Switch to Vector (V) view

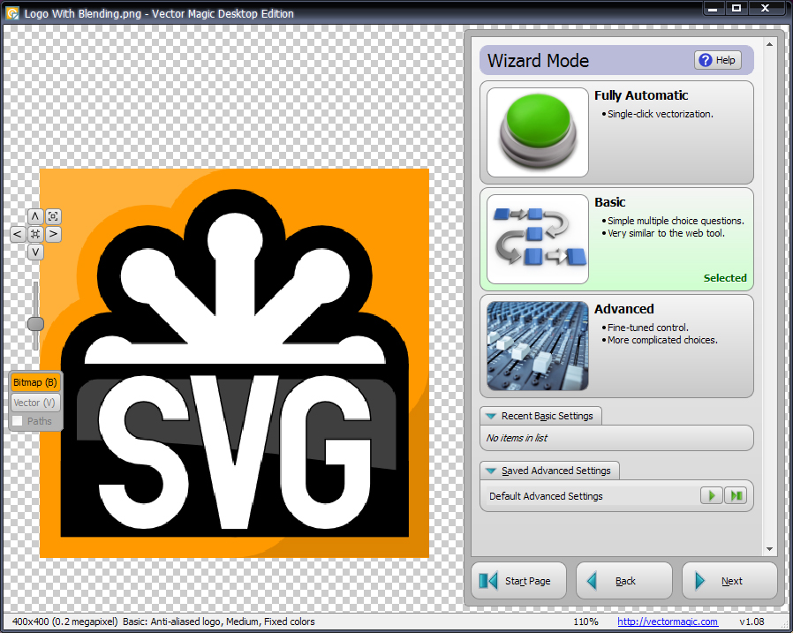click(35, 403)
